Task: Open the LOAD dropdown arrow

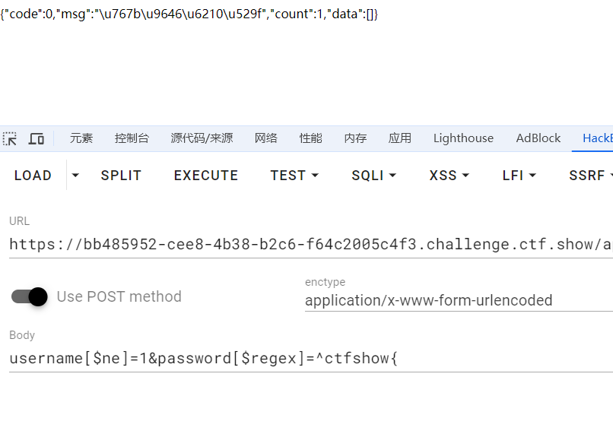Action: coord(75,176)
